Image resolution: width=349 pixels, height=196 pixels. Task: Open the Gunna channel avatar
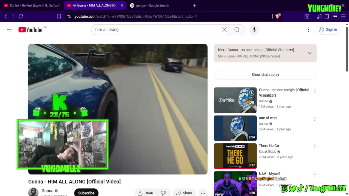tap(33, 192)
